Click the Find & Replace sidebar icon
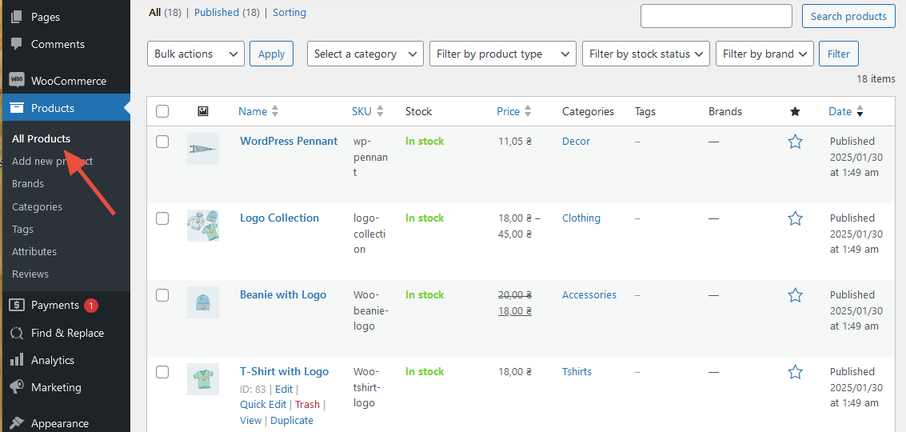Screen dimensions: 906x432 tap(17, 333)
